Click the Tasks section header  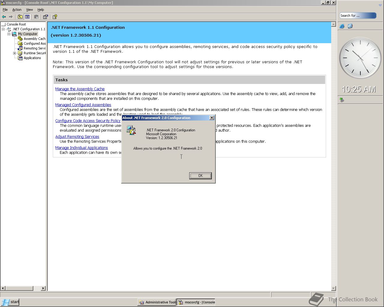189,80
